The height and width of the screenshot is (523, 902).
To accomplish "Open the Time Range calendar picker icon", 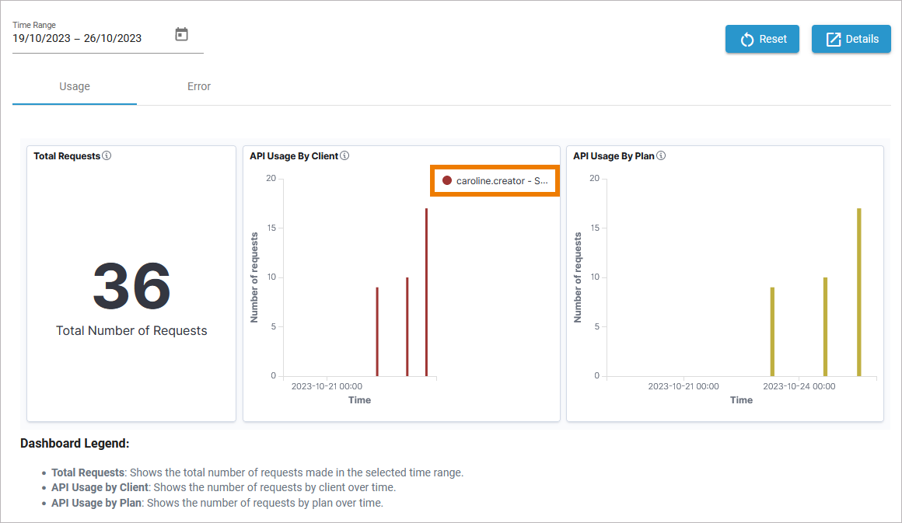I will click(x=181, y=35).
